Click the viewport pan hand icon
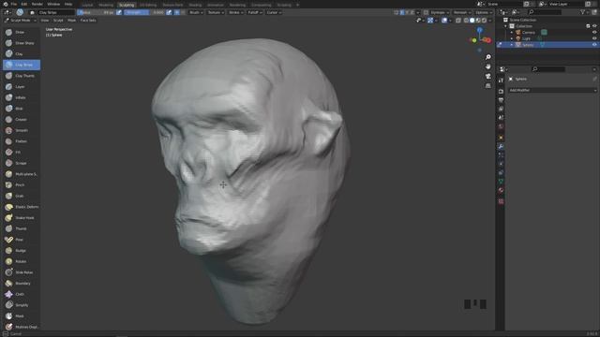Viewport: 600px width, 337px height. 487,66
